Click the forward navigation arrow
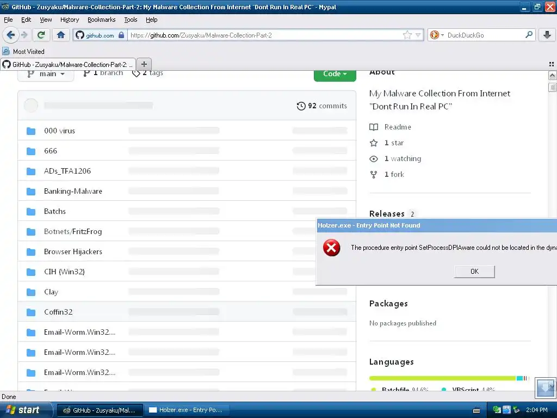557x418 pixels. click(24, 35)
